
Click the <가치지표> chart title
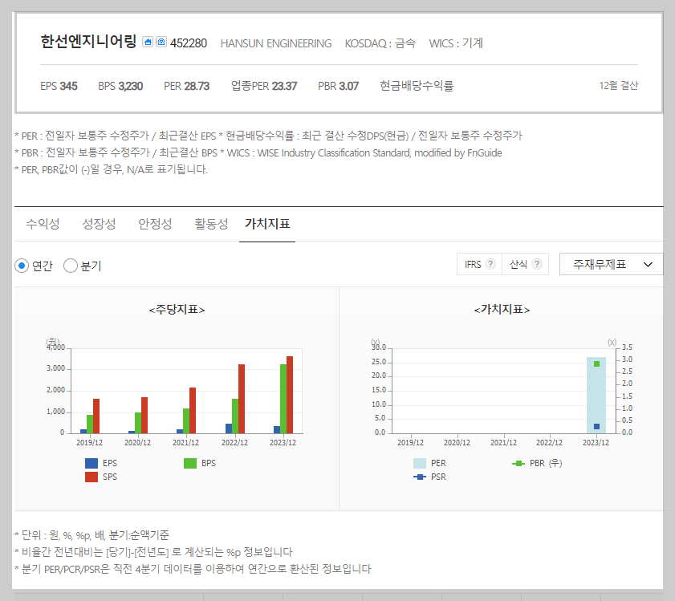pyautogui.click(x=502, y=310)
